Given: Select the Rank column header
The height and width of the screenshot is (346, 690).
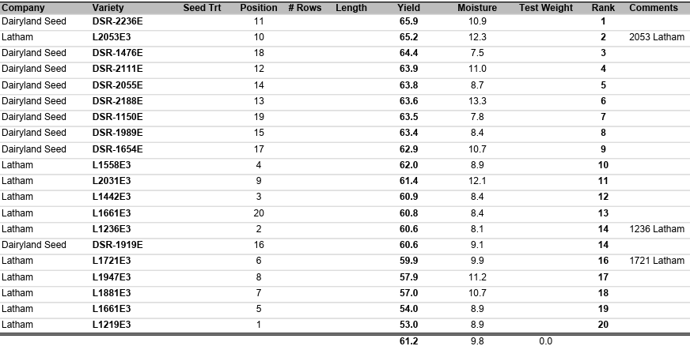Looking at the screenshot, I should coord(603,8).
